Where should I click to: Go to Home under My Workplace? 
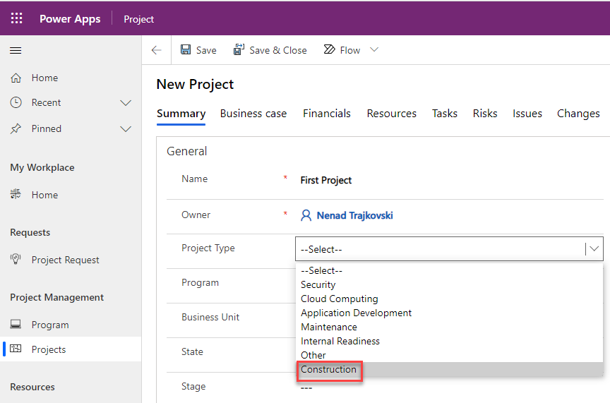44,195
